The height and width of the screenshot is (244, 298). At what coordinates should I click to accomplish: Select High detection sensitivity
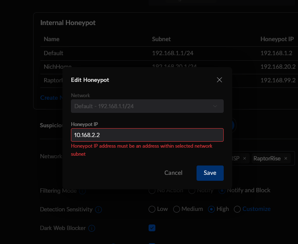pos(211,209)
